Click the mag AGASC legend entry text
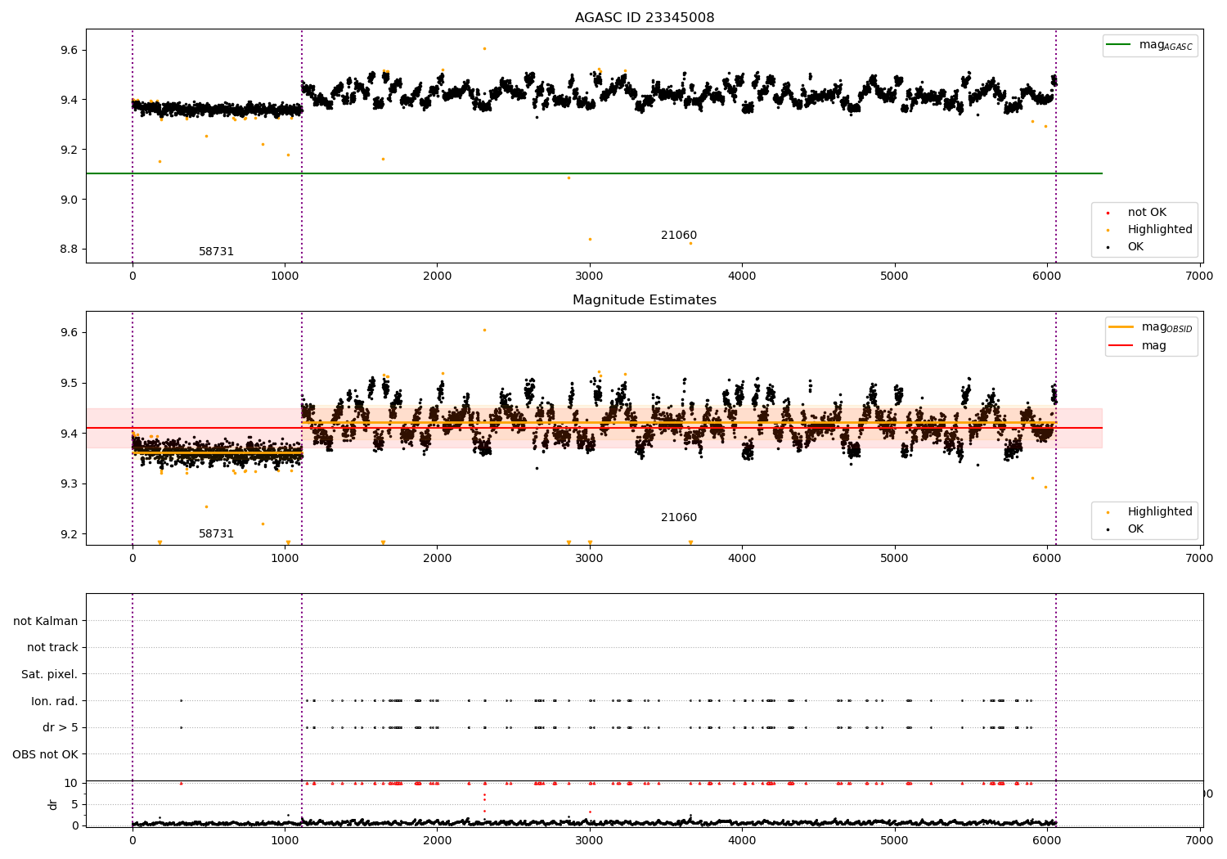 [x=1166, y=45]
